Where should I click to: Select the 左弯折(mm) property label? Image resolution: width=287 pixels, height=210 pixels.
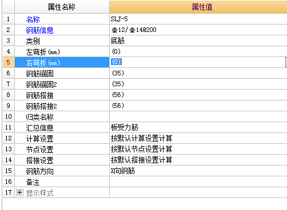(x=43, y=52)
